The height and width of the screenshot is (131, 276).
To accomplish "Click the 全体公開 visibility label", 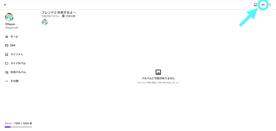I will pos(71,16).
